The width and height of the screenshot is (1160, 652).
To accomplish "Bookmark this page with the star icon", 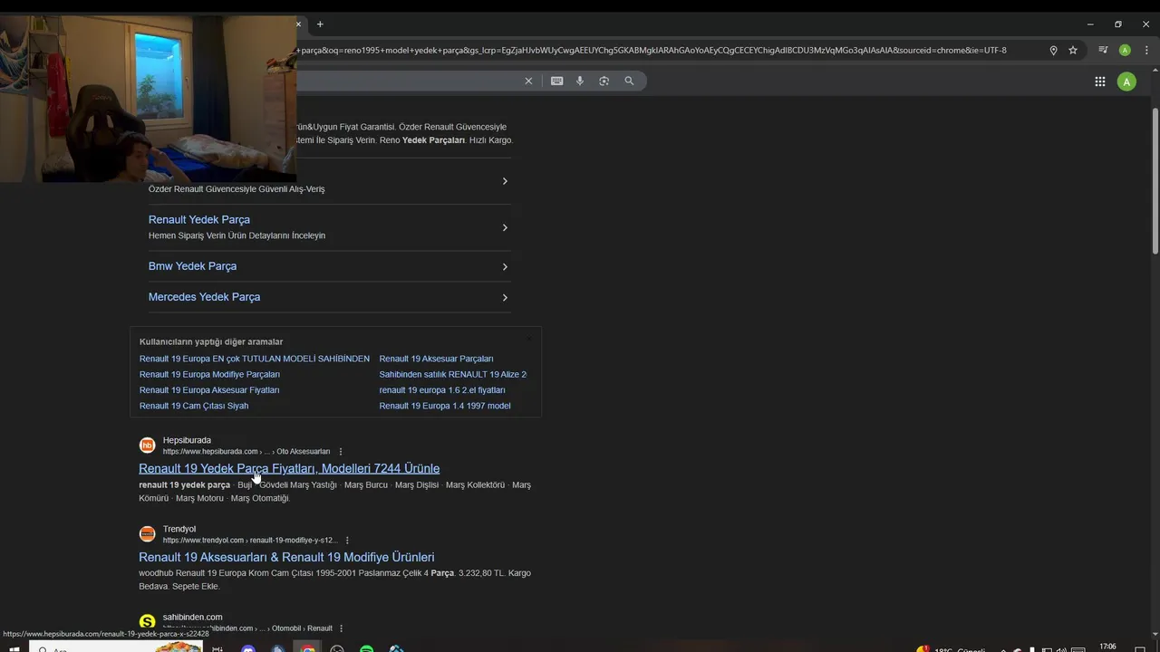I will pos(1073,51).
